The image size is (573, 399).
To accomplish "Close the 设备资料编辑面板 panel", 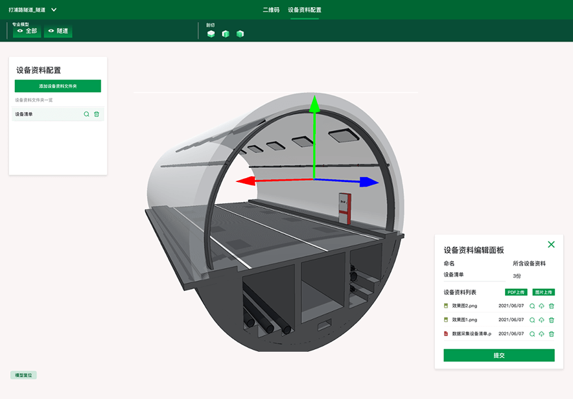I will (551, 244).
